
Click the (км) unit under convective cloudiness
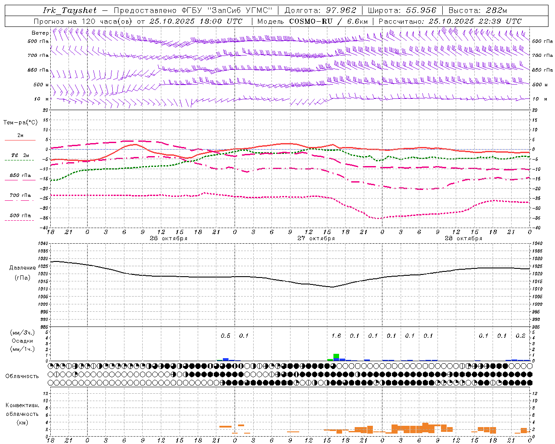[22, 422]
